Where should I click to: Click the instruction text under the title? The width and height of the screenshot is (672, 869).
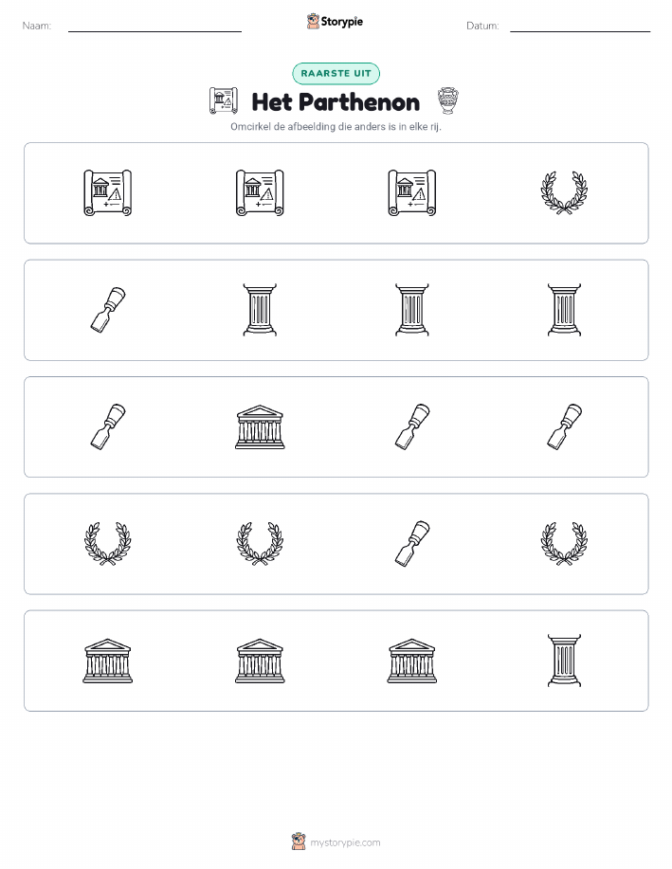click(336, 127)
